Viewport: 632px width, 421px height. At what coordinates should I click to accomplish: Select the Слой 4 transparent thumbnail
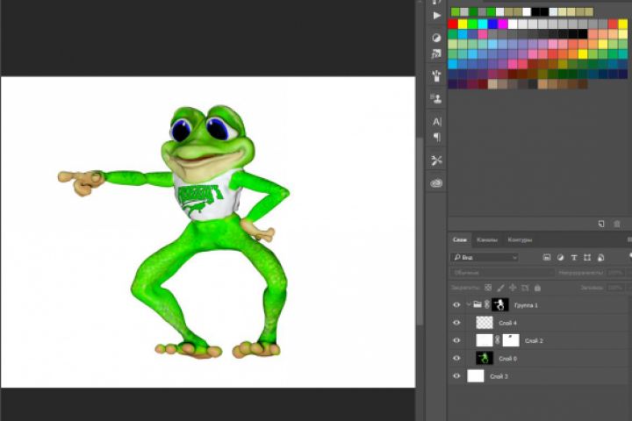tap(485, 323)
